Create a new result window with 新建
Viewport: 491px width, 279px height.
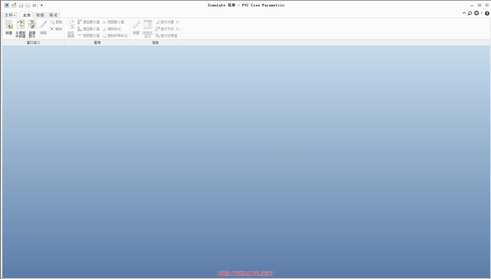(x=9, y=27)
